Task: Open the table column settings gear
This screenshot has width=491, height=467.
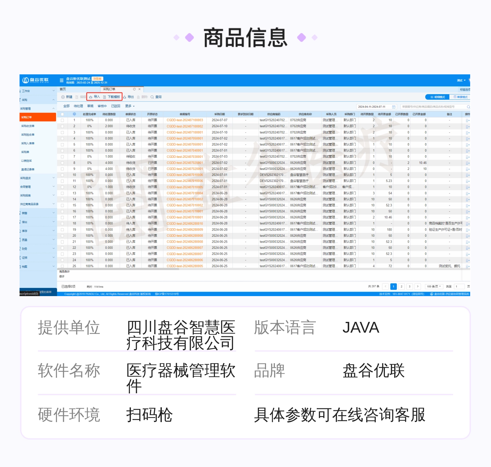Action: point(74,114)
